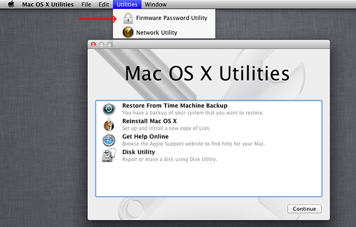Choose Network Utility from the dropdown

(164, 33)
